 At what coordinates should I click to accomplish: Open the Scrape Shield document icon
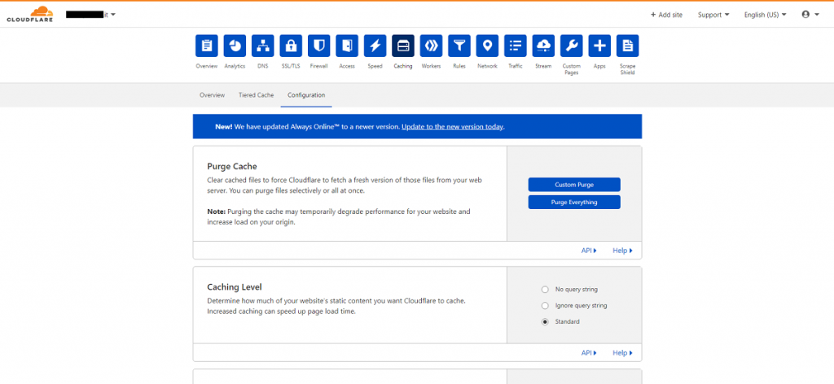628,46
